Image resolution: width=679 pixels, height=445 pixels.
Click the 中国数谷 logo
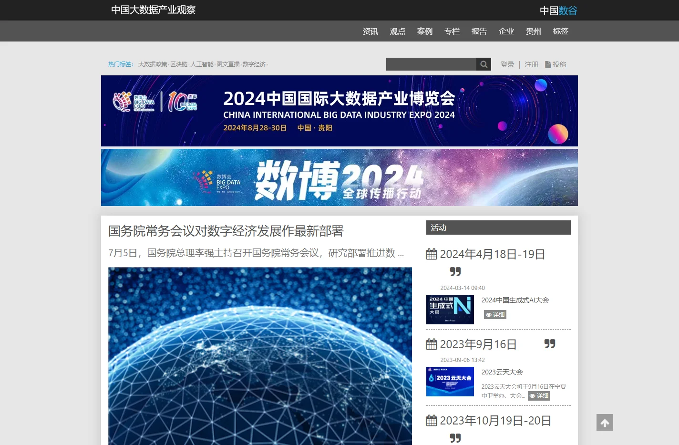pos(558,10)
